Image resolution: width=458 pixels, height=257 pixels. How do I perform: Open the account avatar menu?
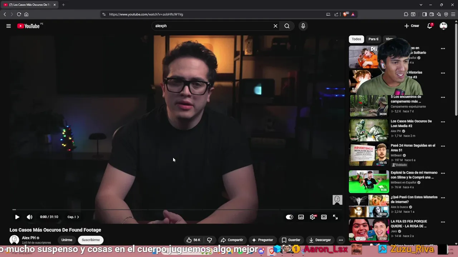pos(443,26)
